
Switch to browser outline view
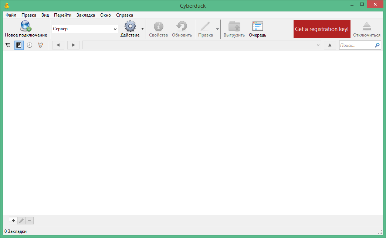[x=8, y=45]
